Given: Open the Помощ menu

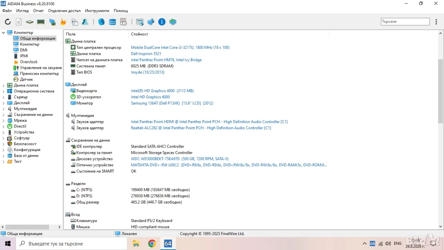Looking at the screenshot, I should [x=121, y=11].
